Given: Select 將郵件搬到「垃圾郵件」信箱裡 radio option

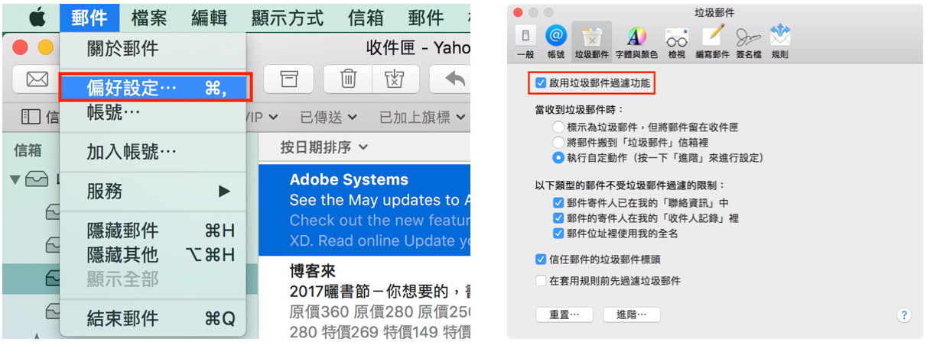Looking at the screenshot, I should (558, 142).
